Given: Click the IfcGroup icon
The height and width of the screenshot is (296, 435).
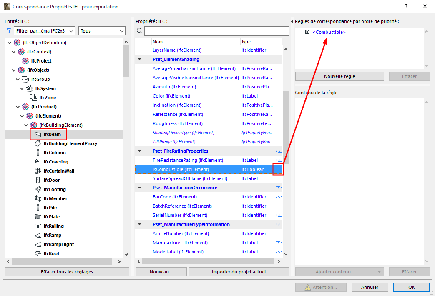Looking at the screenshot, I should [x=25, y=79].
